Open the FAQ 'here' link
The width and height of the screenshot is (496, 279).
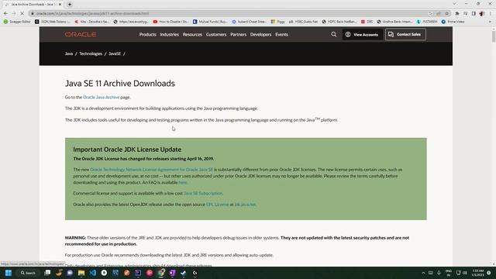point(183,183)
